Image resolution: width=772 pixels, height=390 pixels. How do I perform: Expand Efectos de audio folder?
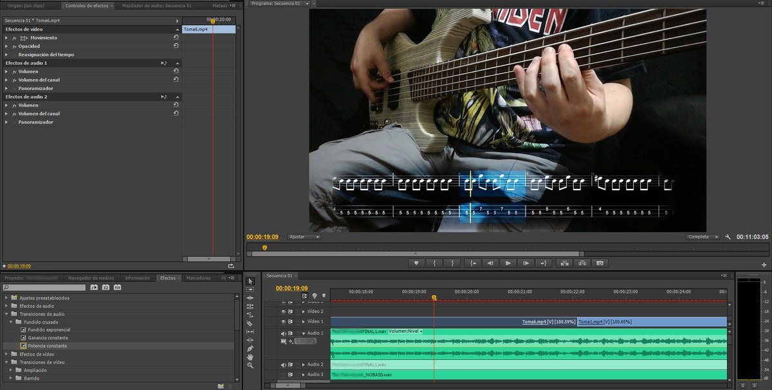(6, 306)
